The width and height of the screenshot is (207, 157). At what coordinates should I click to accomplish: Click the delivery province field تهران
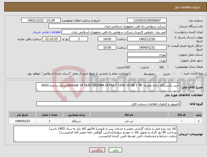(x=147, y=54)
